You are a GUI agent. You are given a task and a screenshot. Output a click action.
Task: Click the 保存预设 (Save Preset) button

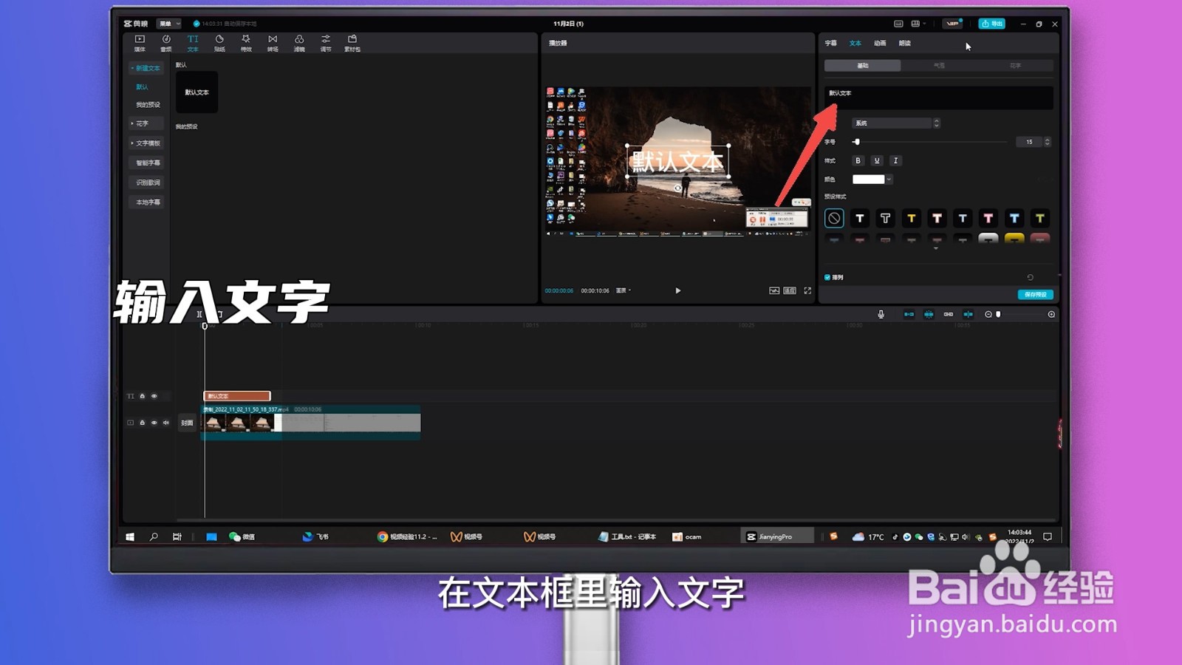point(1036,294)
